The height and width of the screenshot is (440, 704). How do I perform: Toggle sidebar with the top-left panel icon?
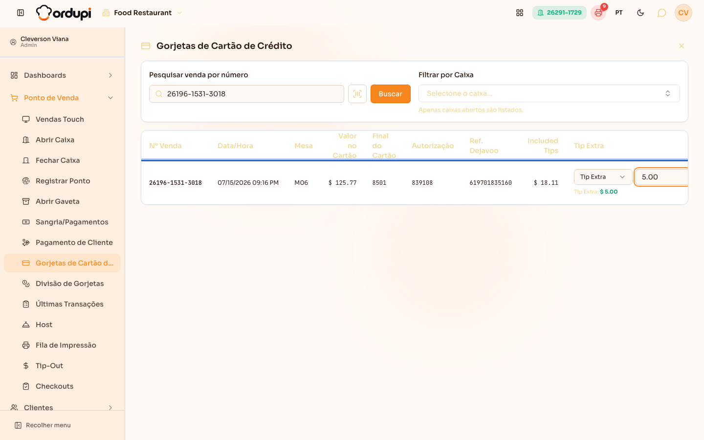[21, 13]
